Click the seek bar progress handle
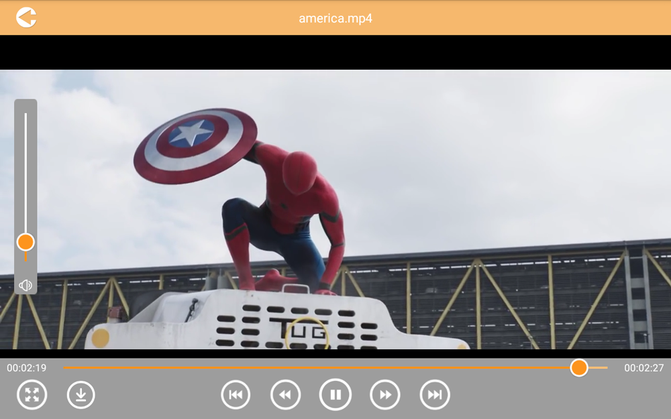The height and width of the screenshot is (419, 671). (579, 367)
